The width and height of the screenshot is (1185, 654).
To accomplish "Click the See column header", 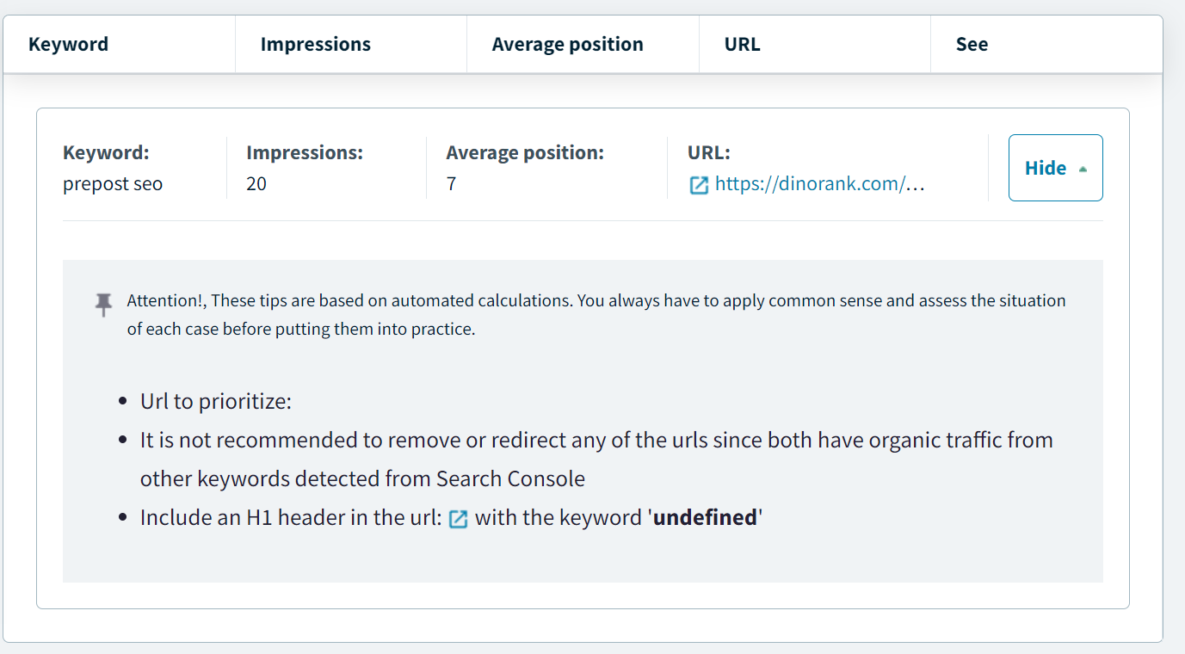I will coord(972,45).
